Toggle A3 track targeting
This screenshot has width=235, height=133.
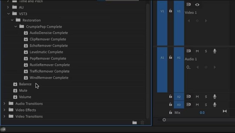pos(179,105)
